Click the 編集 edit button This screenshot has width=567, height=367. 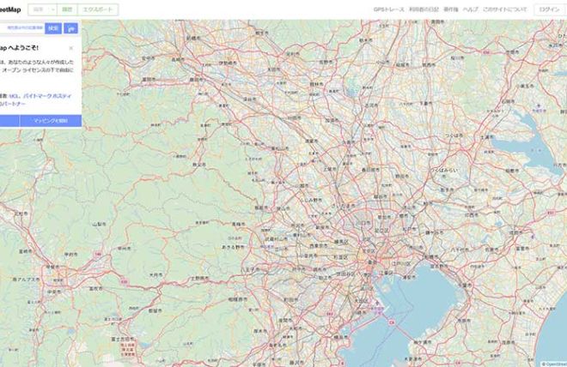pos(38,9)
